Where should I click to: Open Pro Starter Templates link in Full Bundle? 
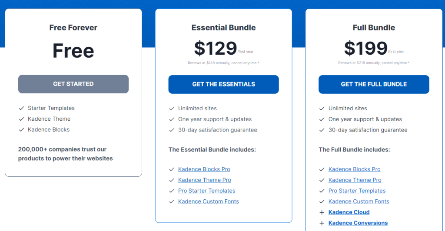[x=357, y=191]
